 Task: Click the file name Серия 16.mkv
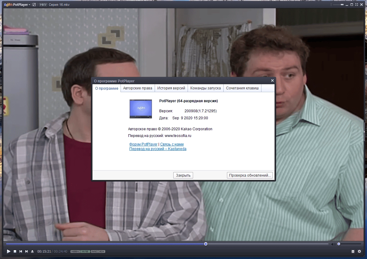point(59,5)
